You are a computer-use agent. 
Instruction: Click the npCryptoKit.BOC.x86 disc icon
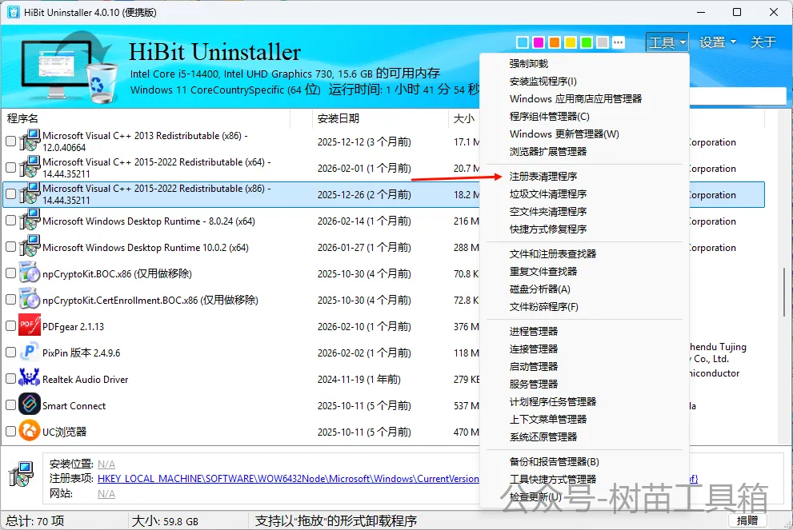[30, 273]
